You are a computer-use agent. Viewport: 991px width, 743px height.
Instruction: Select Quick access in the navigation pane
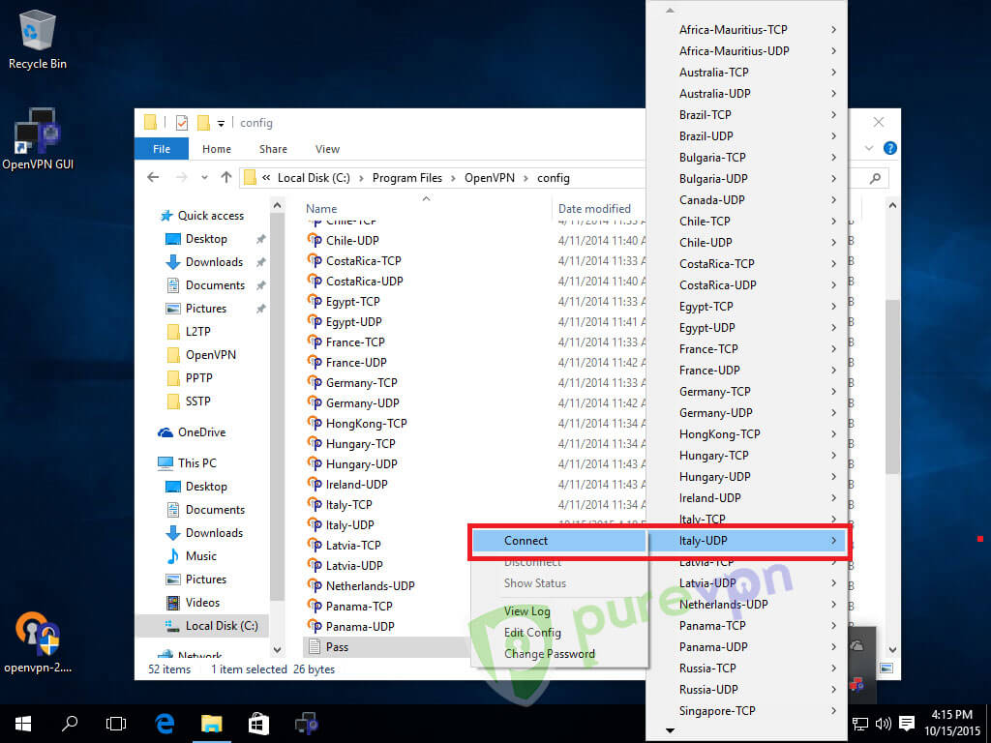[202, 216]
